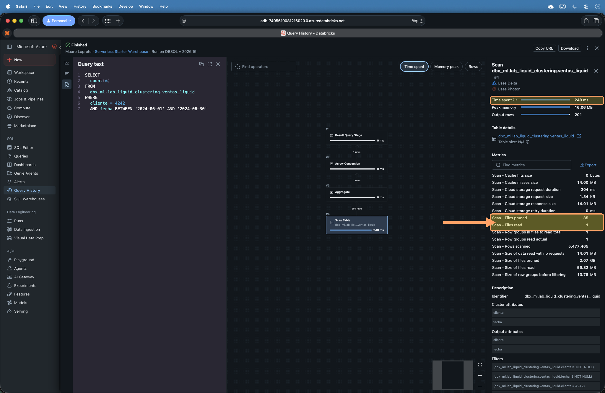Open the Bookmarks menu
Screen dimensions: 605x393
tap(102, 6)
